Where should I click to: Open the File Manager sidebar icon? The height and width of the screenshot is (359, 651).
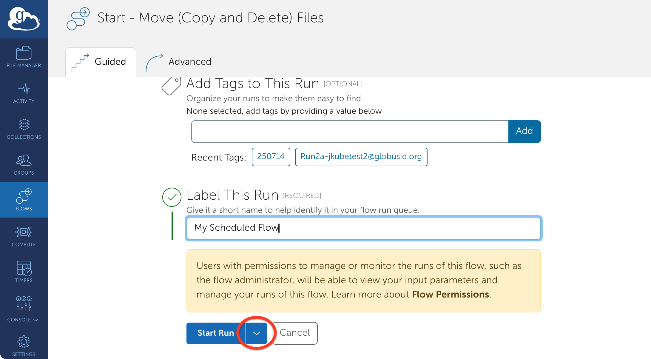24,57
